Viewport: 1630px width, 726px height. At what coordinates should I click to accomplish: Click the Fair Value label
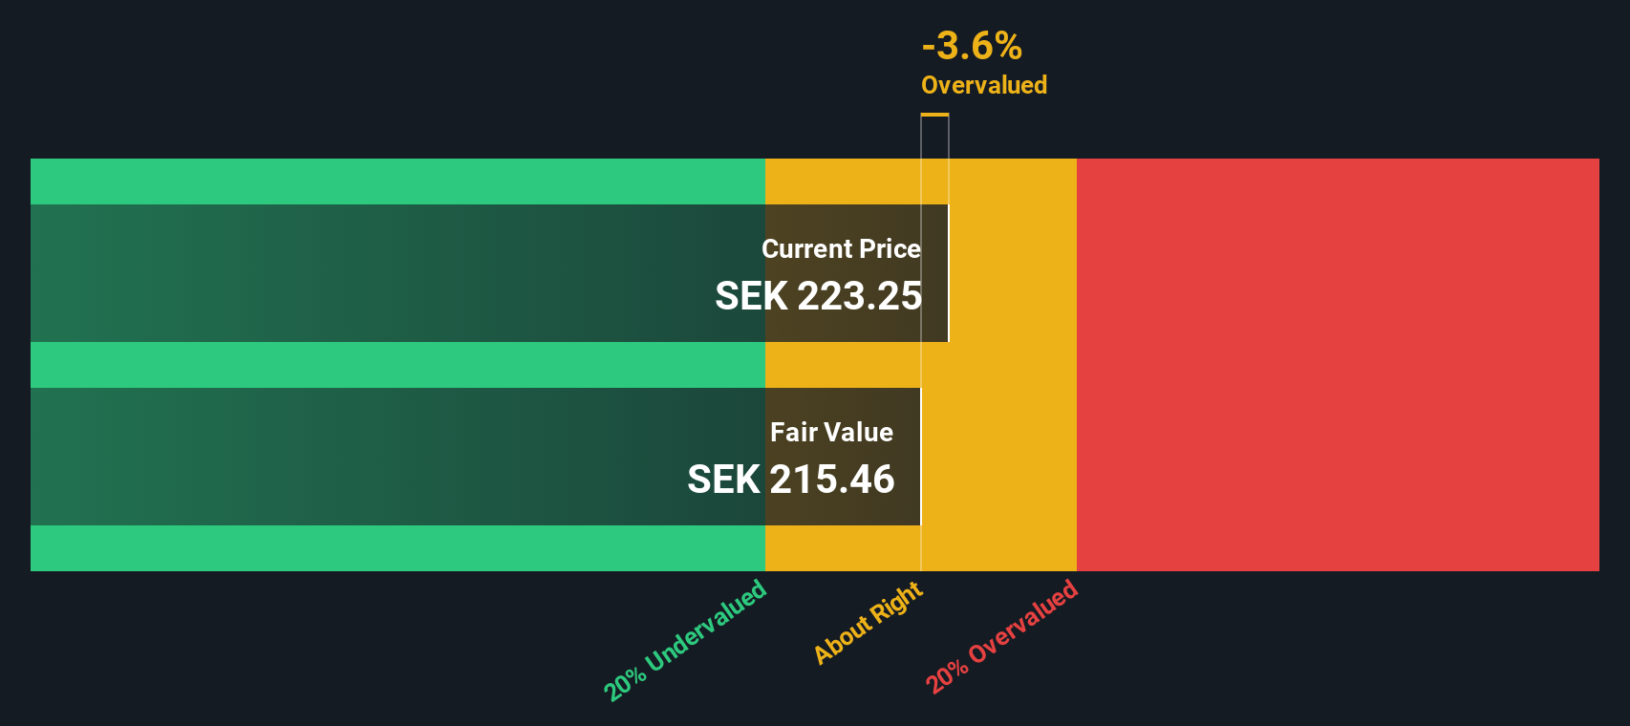[831, 433]
